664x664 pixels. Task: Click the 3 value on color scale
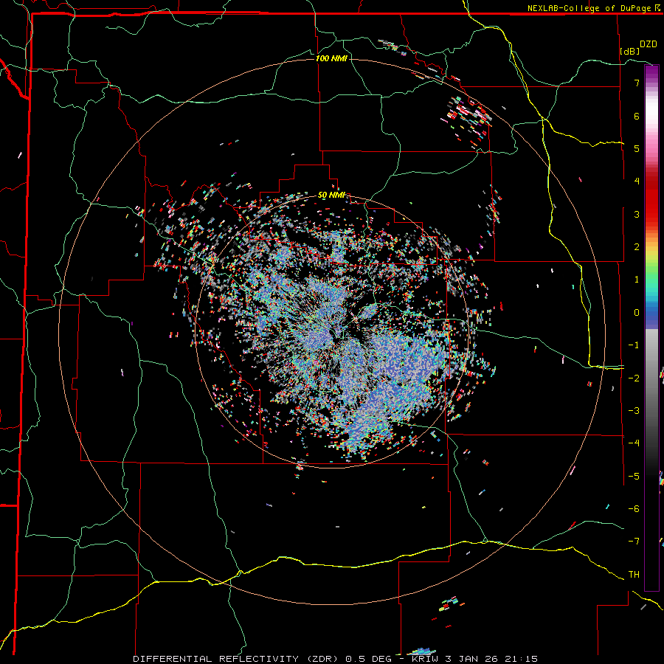(637, 214)
